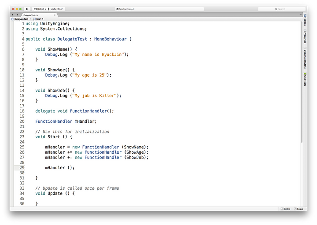
Task: Open DelegateTest class breadcrumb
Action: [x=21, y=19]
